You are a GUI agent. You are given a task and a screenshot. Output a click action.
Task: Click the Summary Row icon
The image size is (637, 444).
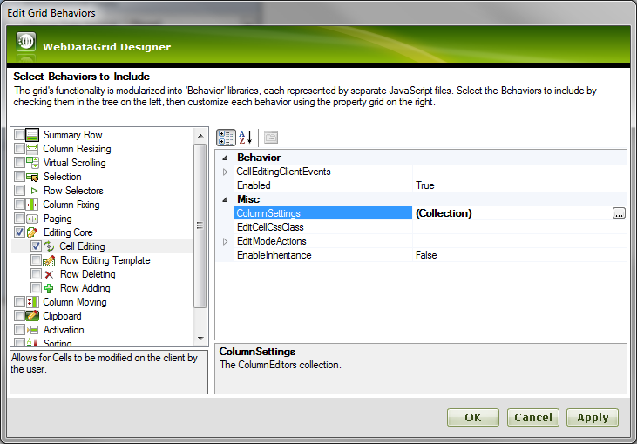coord(32,135)
